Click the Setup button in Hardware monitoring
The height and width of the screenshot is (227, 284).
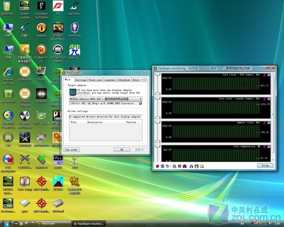tap(265, 166)
